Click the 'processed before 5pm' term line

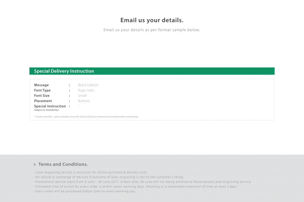coord(84,191)
